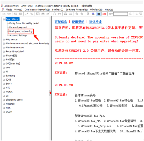Click the horizontal flip double-arrow icon
Image resolution: width=144 pixels, height=141 pixels.
click(x=59, y=14)
